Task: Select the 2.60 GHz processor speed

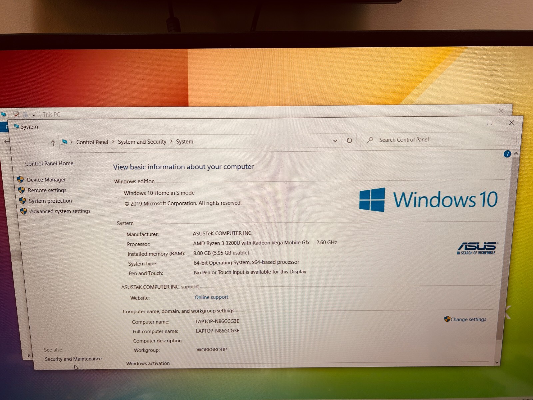Action: pos(327,243)
